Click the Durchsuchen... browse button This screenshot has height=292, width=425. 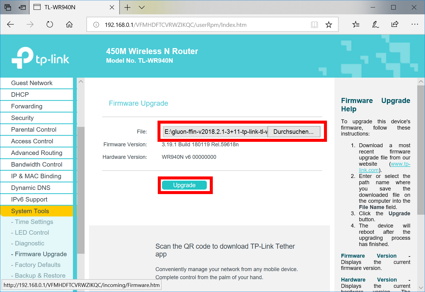pos(293,132)
